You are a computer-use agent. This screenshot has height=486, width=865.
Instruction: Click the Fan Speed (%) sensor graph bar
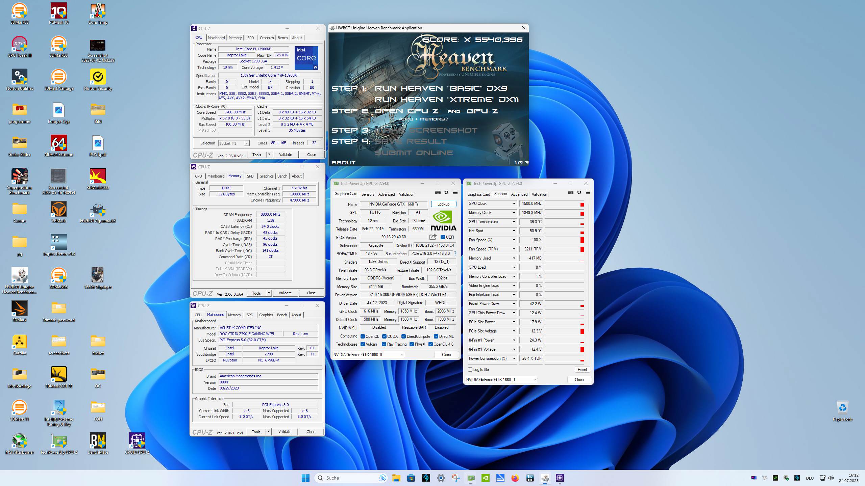click(564, 240)
